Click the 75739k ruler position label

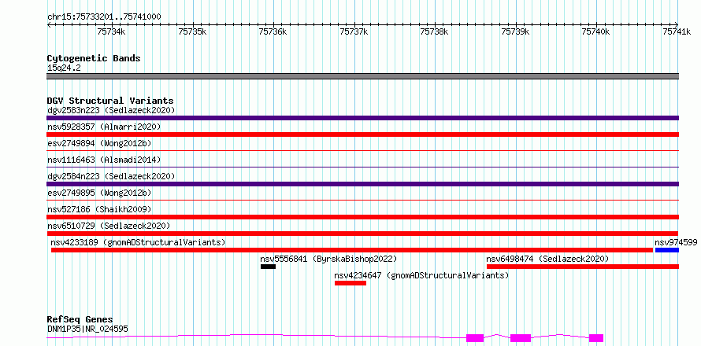pos(515,31)
